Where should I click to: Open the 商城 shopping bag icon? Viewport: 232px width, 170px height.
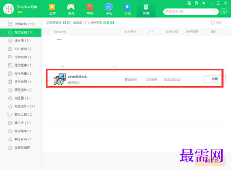[90, 9]
